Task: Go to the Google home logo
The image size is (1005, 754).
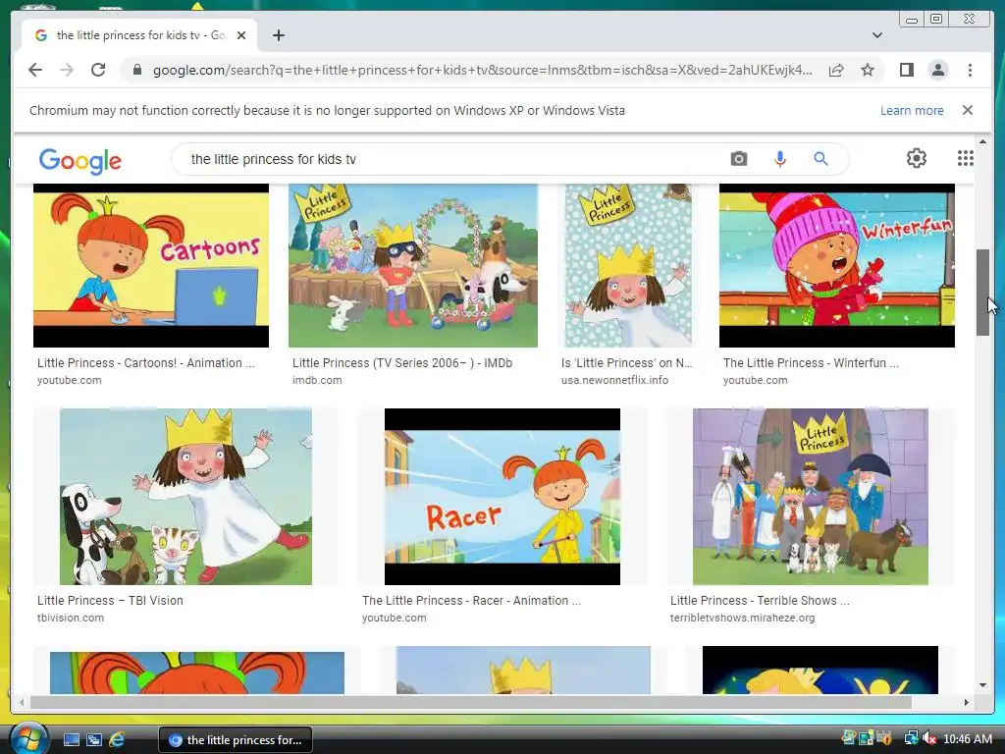Action: 80,160
